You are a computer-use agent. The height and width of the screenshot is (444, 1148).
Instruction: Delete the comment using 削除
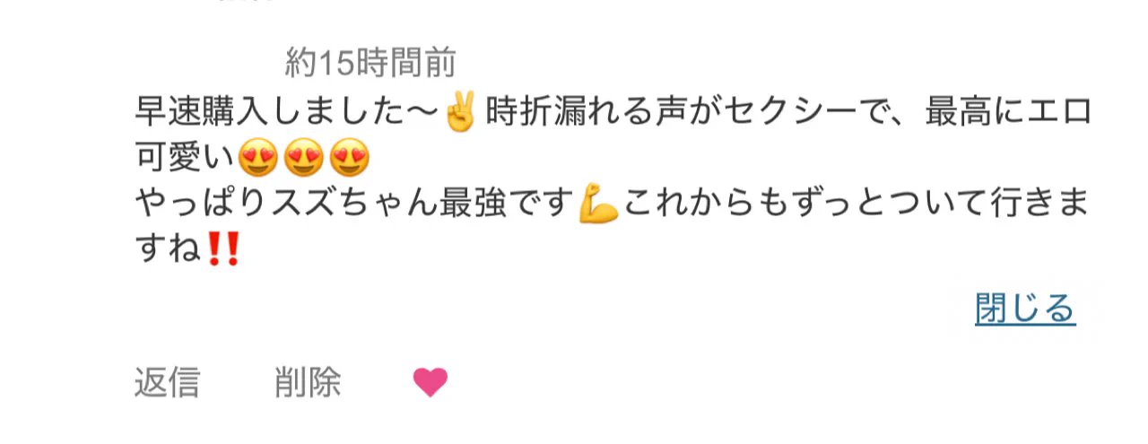pos(308,383)
